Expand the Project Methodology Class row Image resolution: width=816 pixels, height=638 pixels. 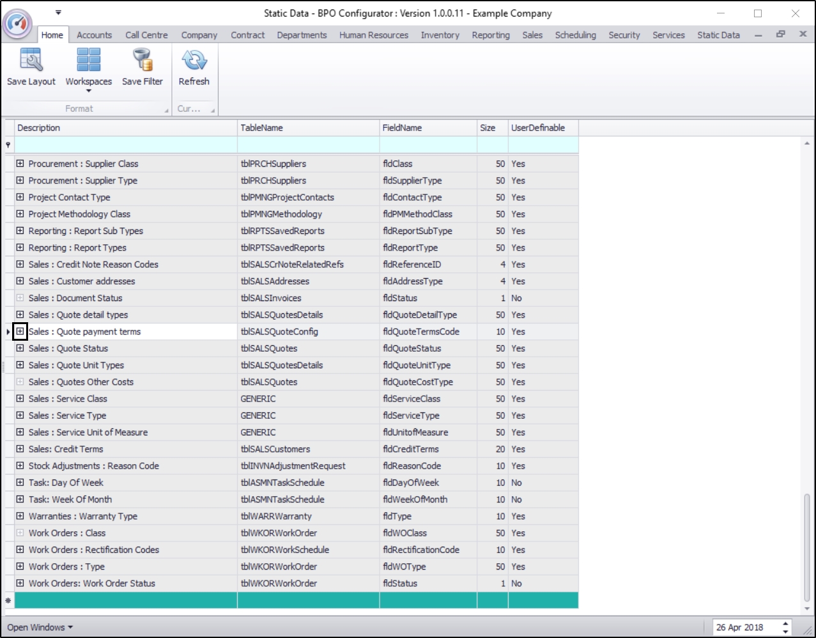pos(20,214)
